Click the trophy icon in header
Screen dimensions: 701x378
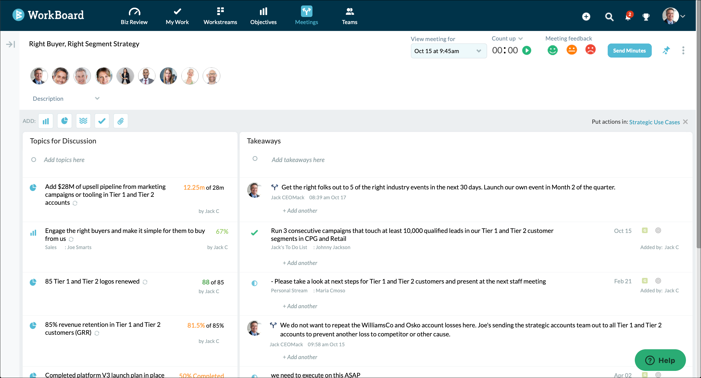(x=646, y=17)
